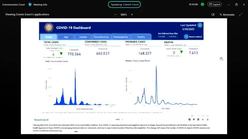Click the pop-out shared content icon
The image size is (248, 139).
(213, 15)
